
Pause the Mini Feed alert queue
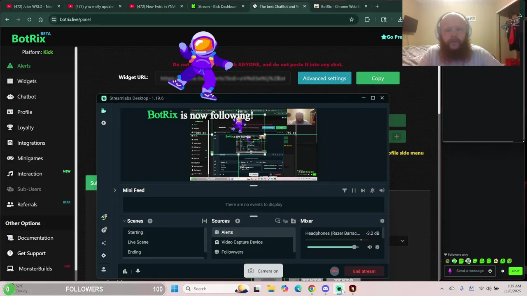point(354,190)
